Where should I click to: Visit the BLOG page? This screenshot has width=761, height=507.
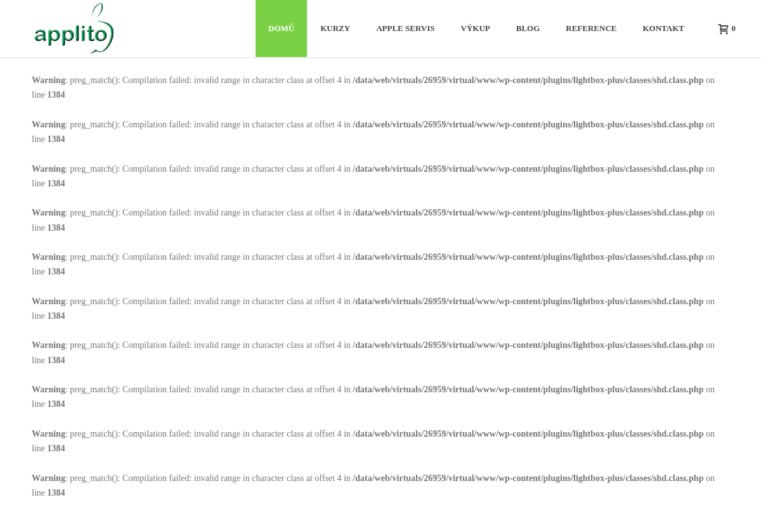528,29
